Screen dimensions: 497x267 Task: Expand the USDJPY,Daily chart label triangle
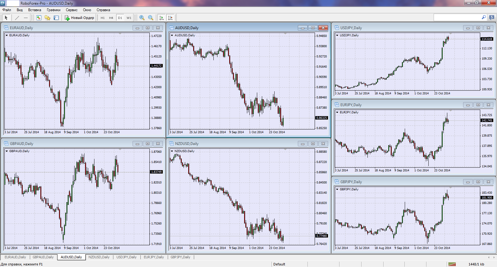(337, 35)
